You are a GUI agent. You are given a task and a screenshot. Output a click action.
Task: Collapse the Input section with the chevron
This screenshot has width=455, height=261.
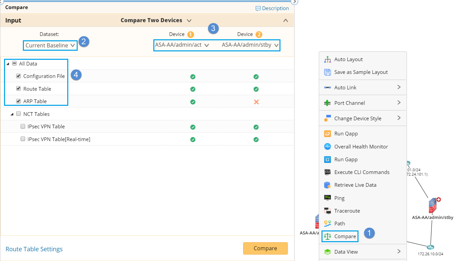(x=286, y=20)
